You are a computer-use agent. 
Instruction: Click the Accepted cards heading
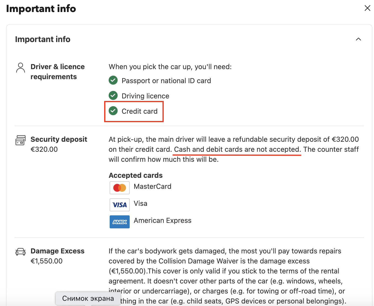point(136,175)
